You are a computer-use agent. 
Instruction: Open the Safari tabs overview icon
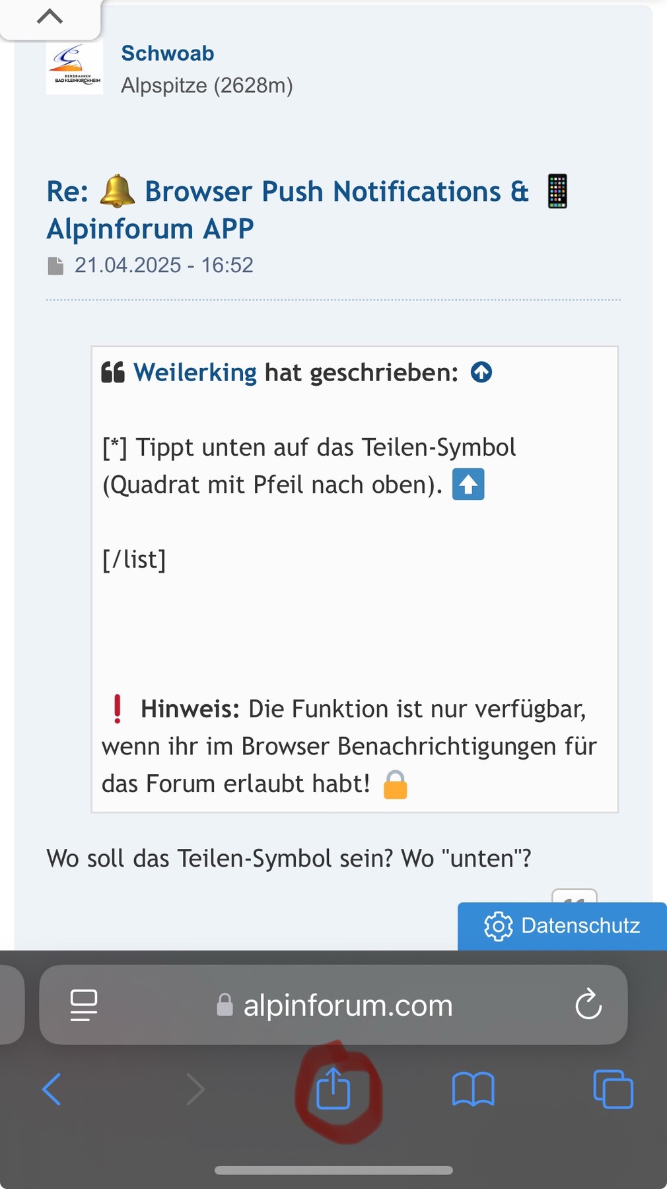(x=613, y=1089)
